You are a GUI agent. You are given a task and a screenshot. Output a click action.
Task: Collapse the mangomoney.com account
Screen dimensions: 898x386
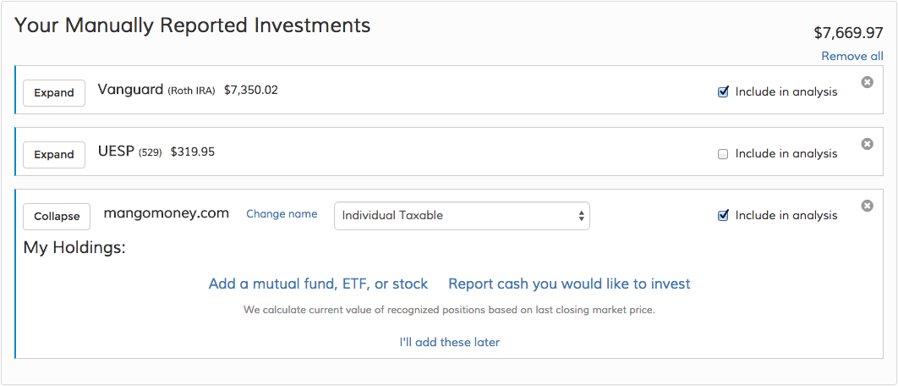(57, 217)
